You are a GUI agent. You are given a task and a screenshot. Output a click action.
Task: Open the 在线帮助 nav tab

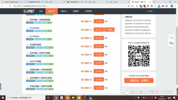88,11
